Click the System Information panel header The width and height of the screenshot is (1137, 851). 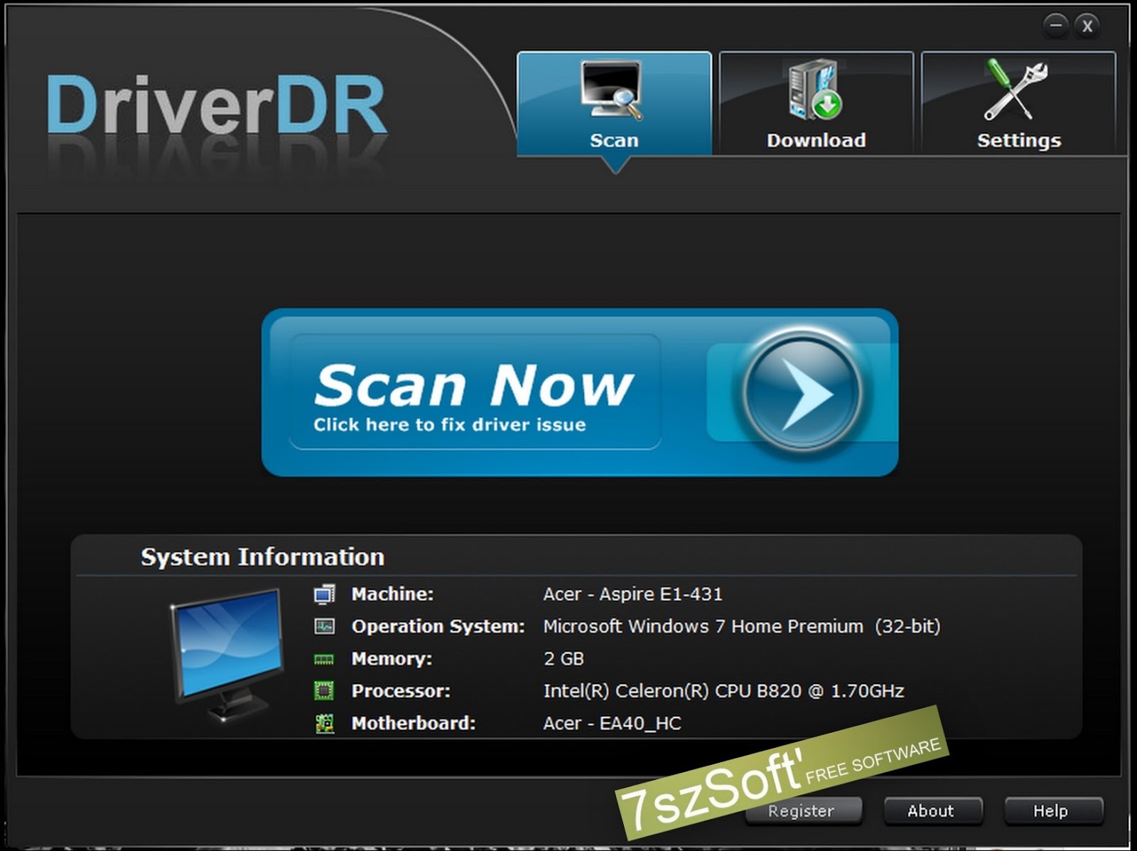pyautogui.click(x=262, y=557)
